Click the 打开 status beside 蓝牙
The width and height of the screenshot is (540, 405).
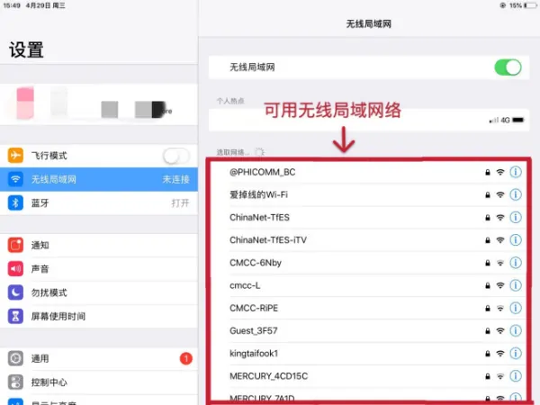coord(181,202)
